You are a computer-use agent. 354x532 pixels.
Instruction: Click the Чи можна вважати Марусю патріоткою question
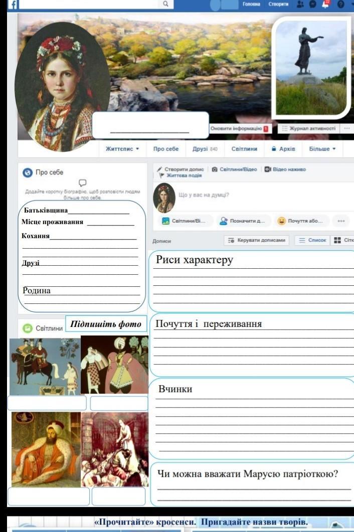point(248,474)
